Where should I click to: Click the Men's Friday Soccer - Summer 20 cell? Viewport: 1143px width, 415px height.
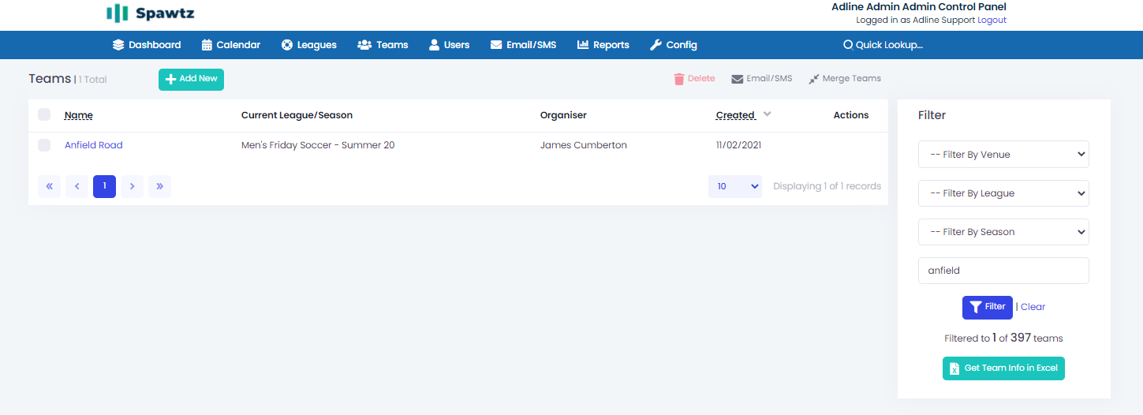tap(318, 145)
